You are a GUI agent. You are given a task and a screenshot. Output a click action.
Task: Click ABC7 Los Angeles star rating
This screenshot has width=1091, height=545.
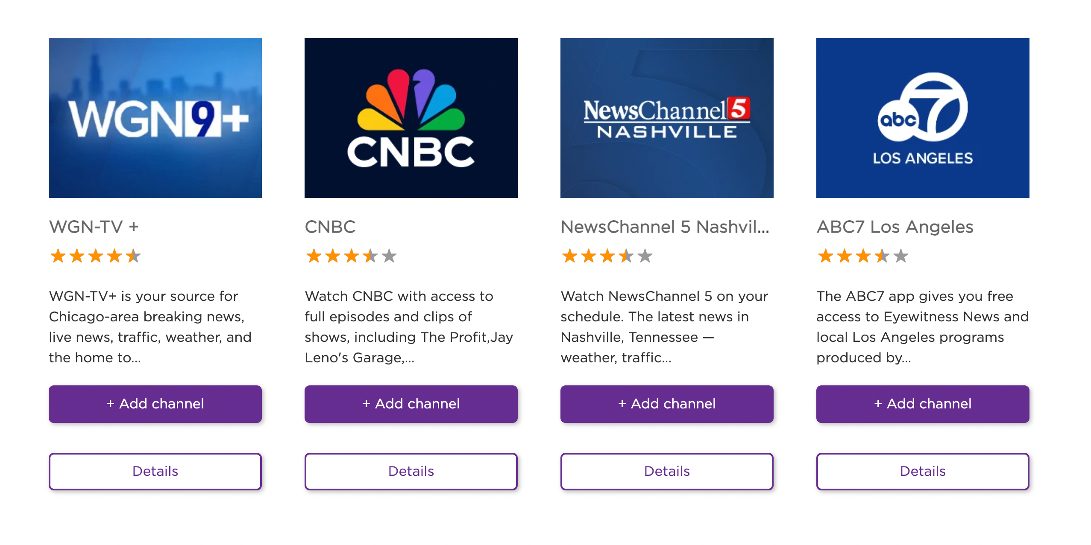(862, 256)
